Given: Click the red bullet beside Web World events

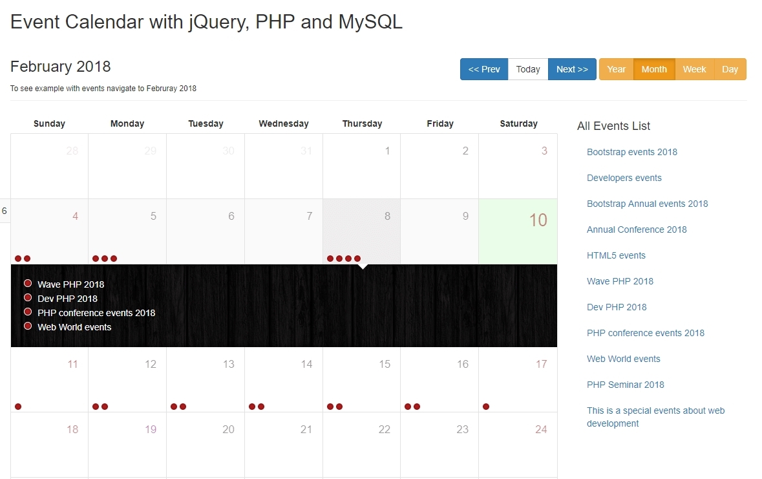Looking at the screenshot, I should click(28, 326).
